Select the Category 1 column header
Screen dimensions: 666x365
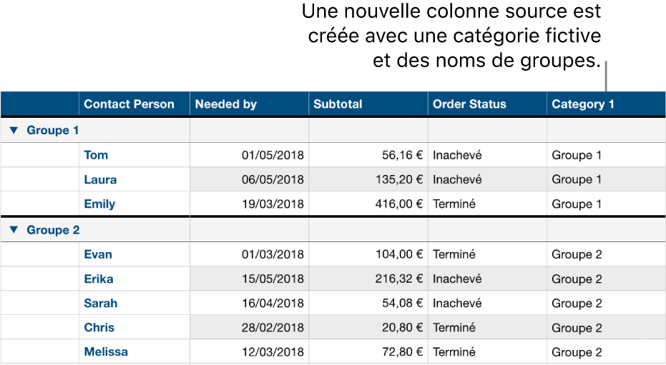583,104
